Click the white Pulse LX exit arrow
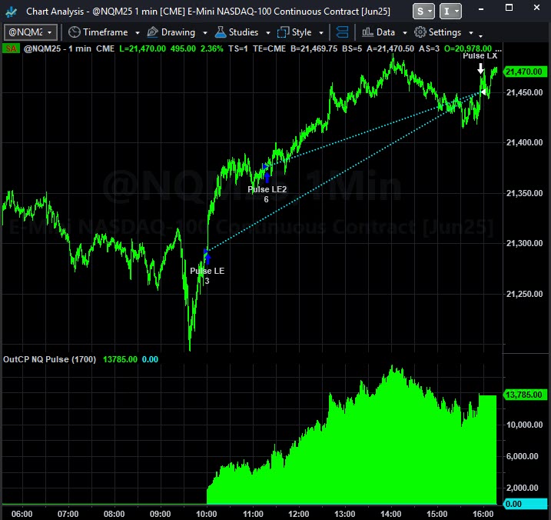Screen dimensions: 551x520 480,68
